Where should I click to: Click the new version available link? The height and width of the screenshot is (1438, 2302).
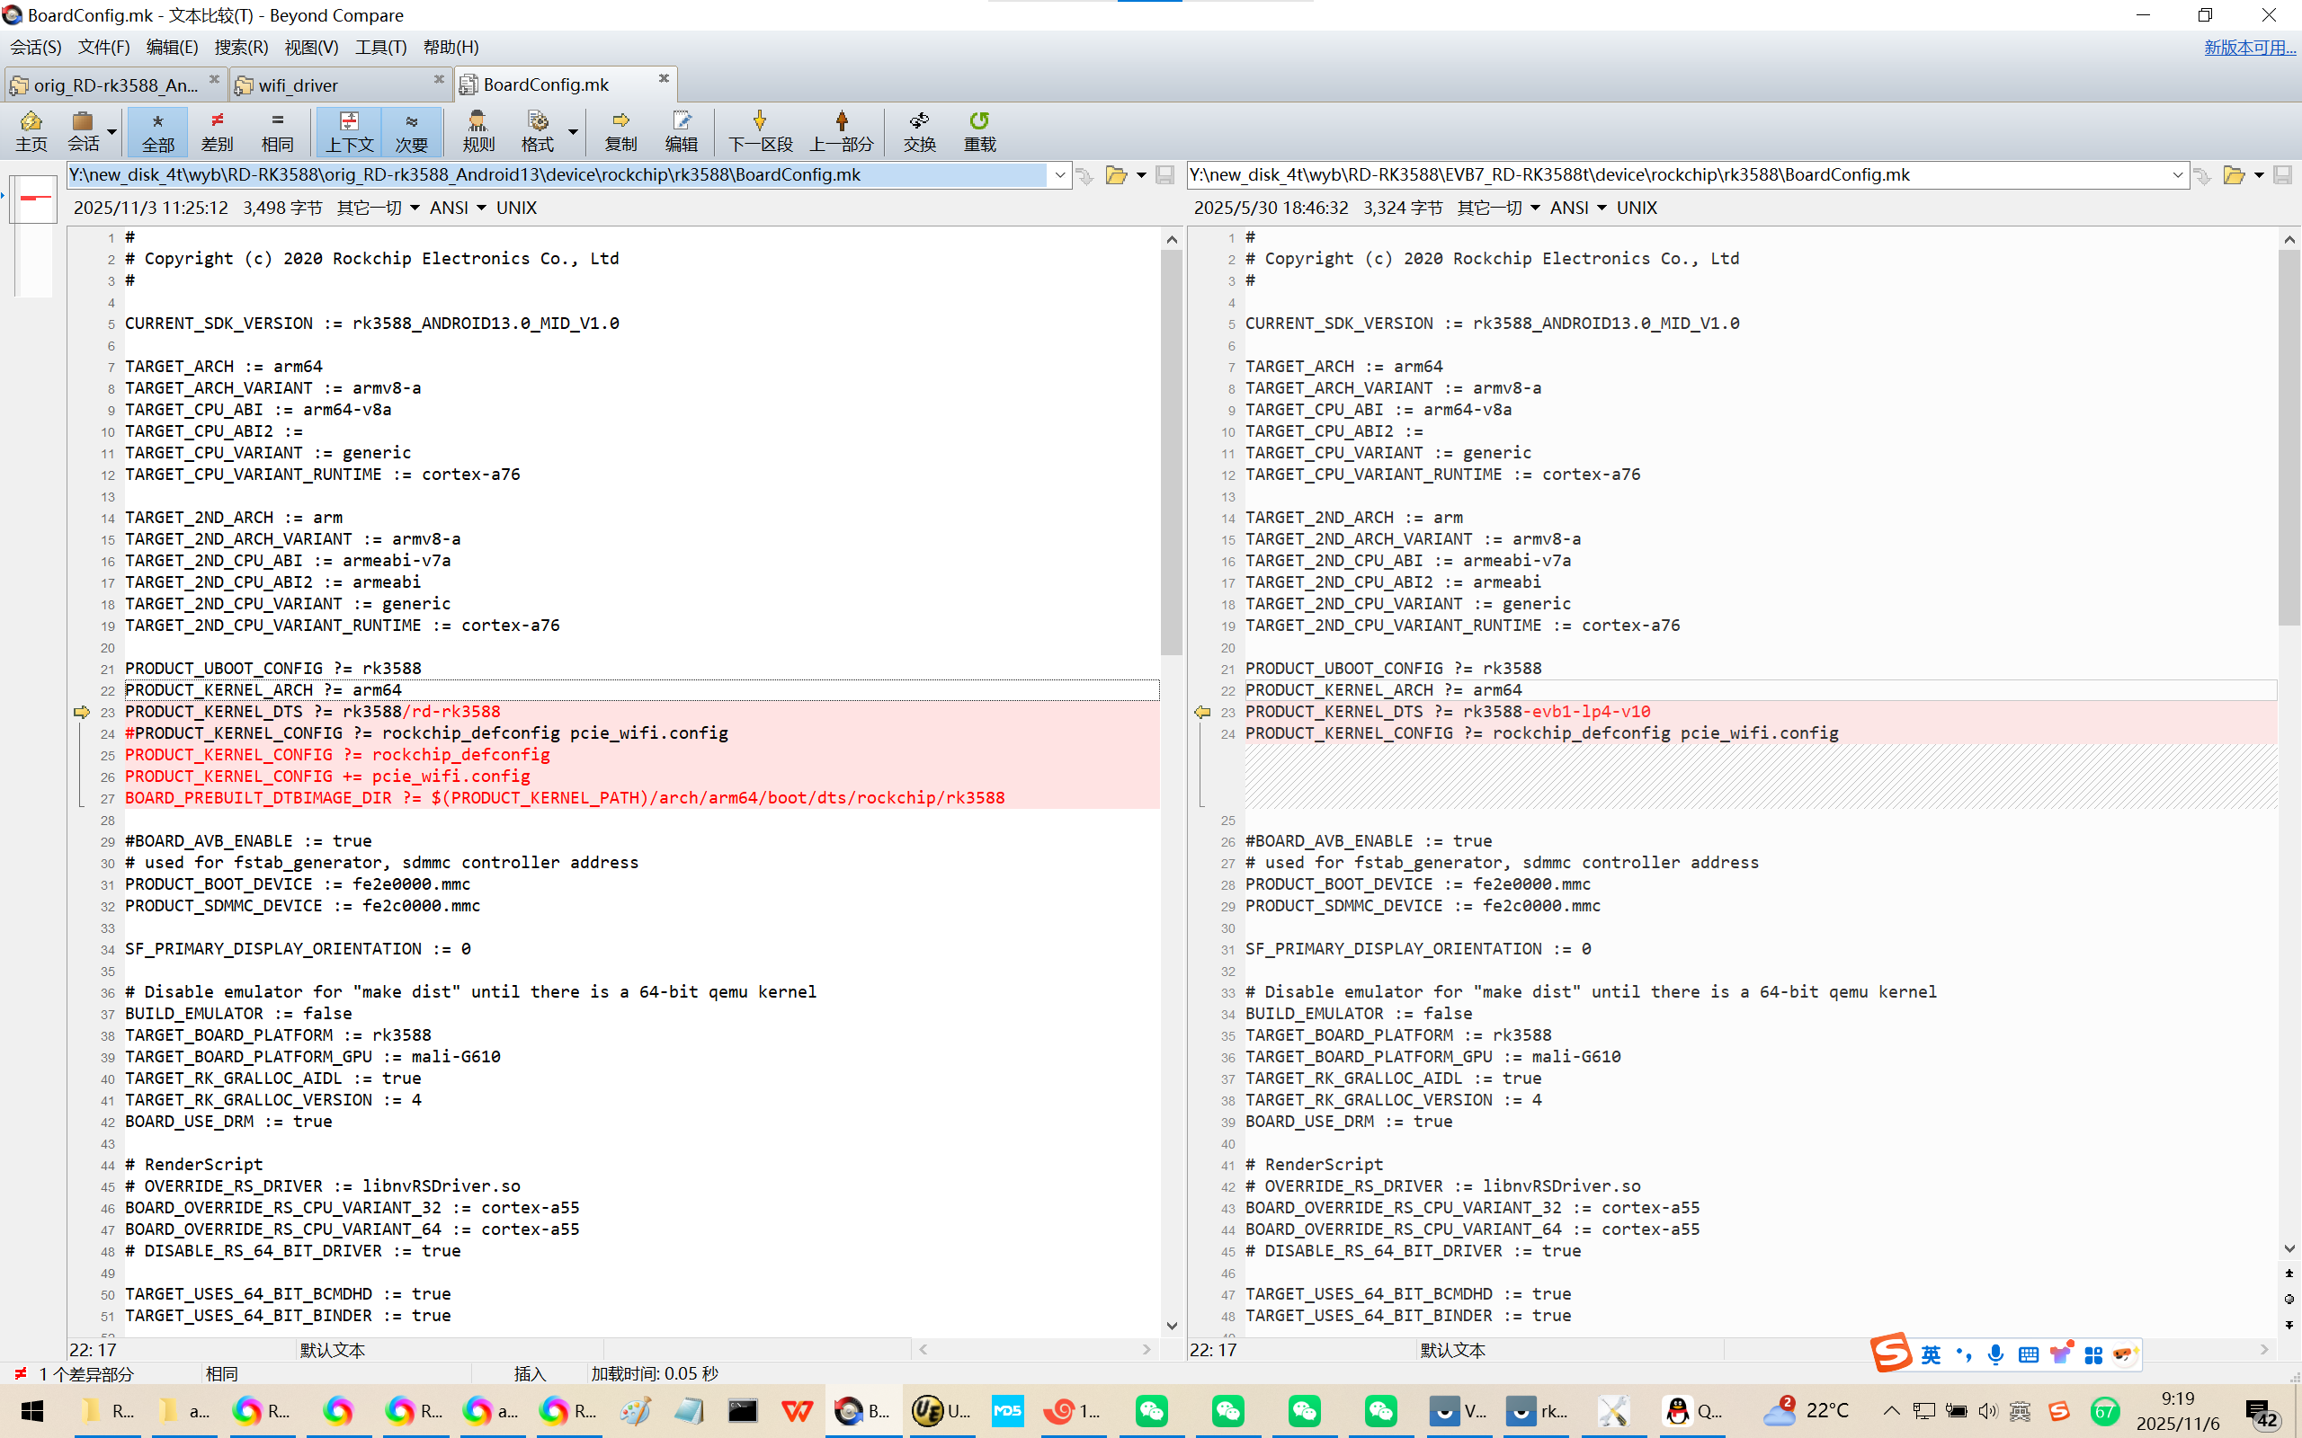pyautogui.click(x=2249, y=47)
